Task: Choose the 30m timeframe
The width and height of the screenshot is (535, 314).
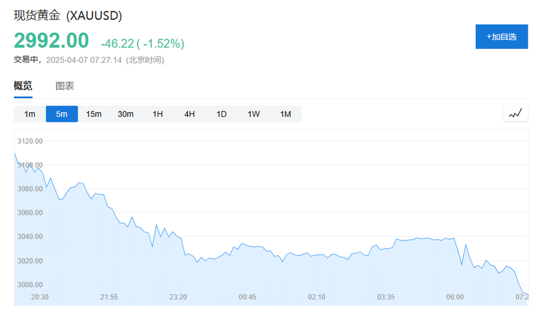Action: 126,114
